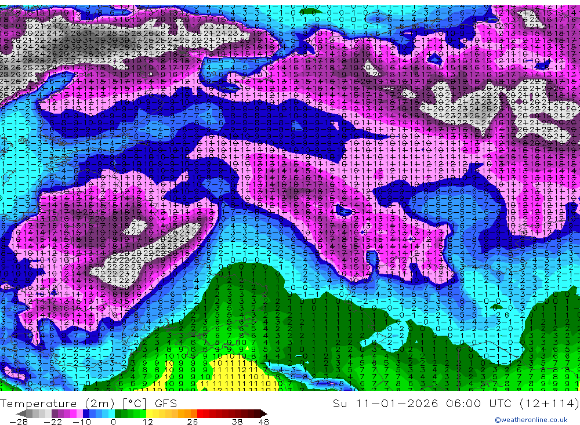
Task: Click the legend value '-22'
Action: [x=53, y=422]
